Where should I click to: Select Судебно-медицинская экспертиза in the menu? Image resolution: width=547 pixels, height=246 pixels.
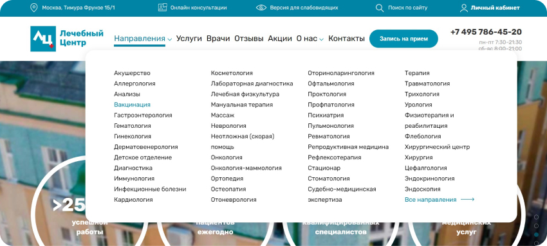342,195
